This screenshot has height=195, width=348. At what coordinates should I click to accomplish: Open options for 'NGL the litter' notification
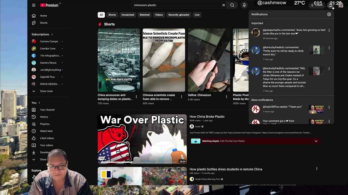pos(329,69)
